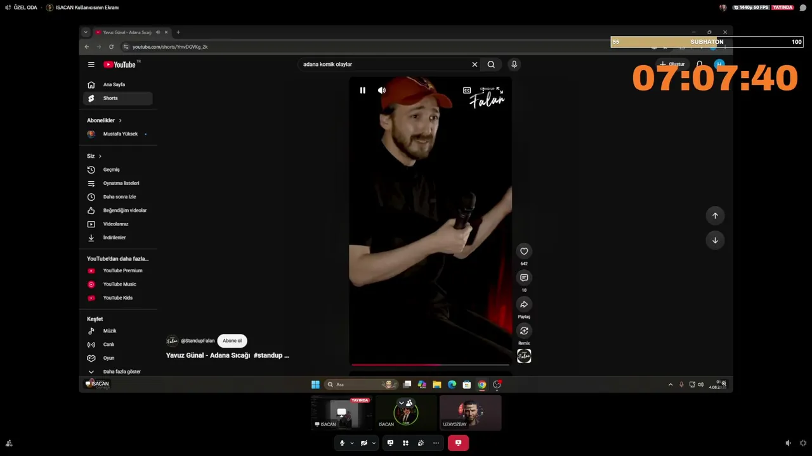Start voice search with the microphone icon
Image resolution: width=812 pixels, height=456 pixels.
[514, 65]
